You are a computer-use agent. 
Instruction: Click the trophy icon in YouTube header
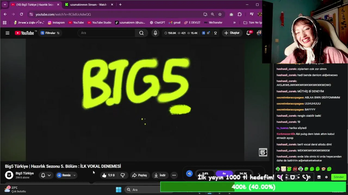coord(215,33)
